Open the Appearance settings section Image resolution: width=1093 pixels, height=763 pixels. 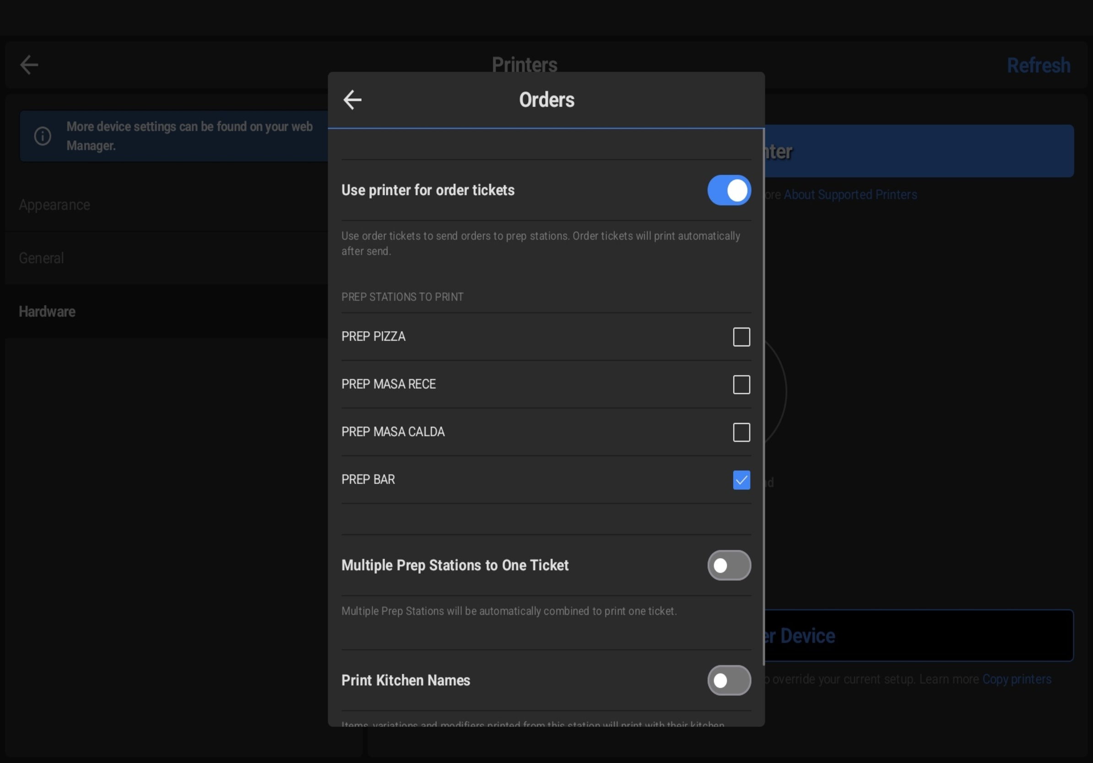pyautogui.click(x=54, y=205)
